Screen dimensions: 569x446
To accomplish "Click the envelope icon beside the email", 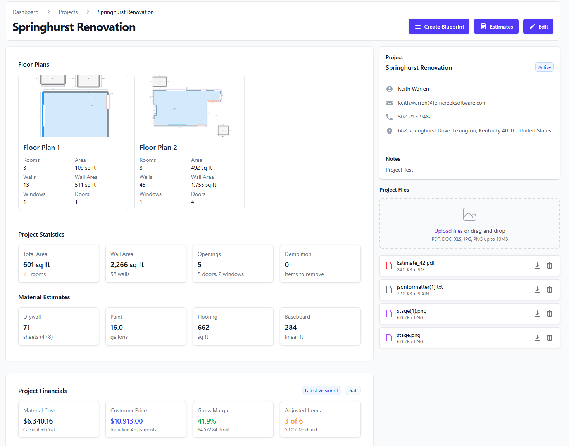I will point(390,103).
